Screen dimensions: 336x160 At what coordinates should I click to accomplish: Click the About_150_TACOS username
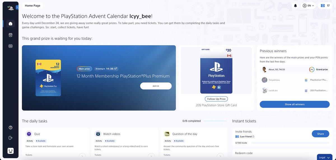click(x=277, y=69)
